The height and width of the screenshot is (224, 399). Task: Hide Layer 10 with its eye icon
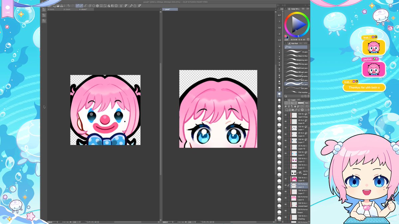tap(286, 147)
